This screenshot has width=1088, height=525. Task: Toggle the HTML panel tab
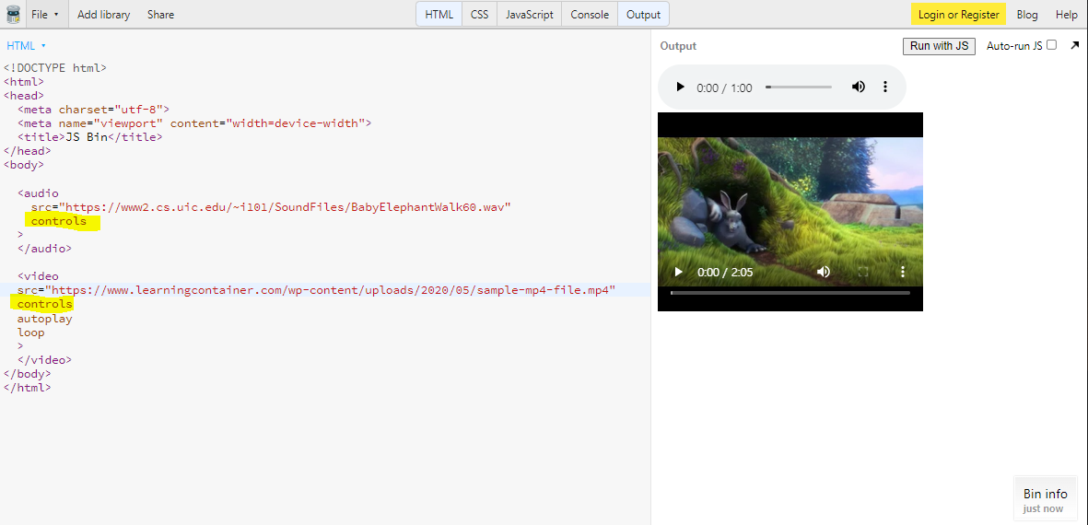[439, 15]
